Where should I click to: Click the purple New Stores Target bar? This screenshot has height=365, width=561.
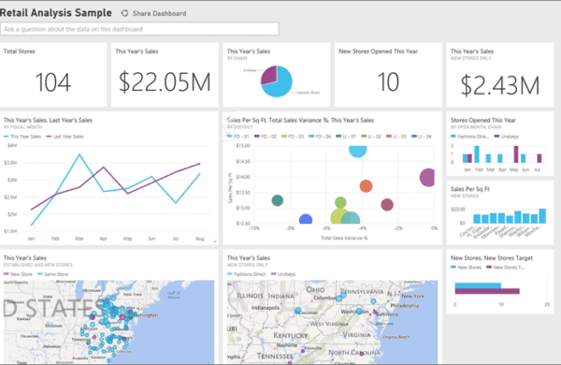click(487, 291)
